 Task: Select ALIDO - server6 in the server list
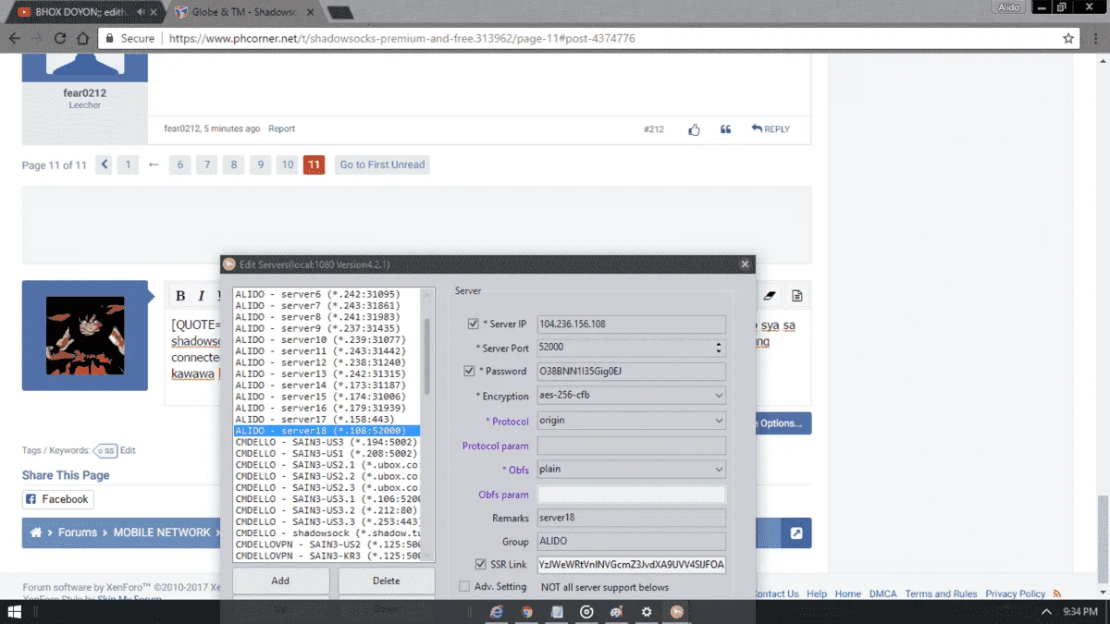pyautogui.click(x=327, y=294)
